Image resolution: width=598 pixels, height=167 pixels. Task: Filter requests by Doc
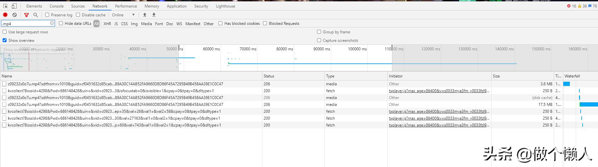point(170,24)
